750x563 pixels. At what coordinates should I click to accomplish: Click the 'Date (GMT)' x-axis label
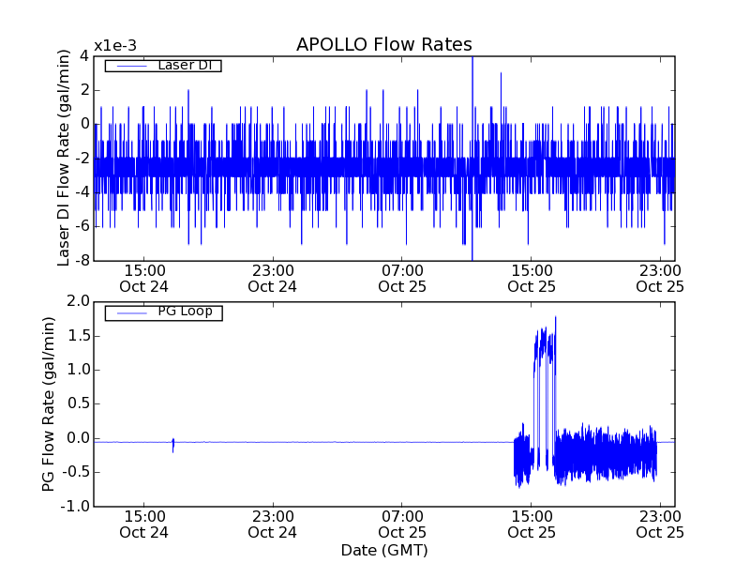[x=383, y=550]
